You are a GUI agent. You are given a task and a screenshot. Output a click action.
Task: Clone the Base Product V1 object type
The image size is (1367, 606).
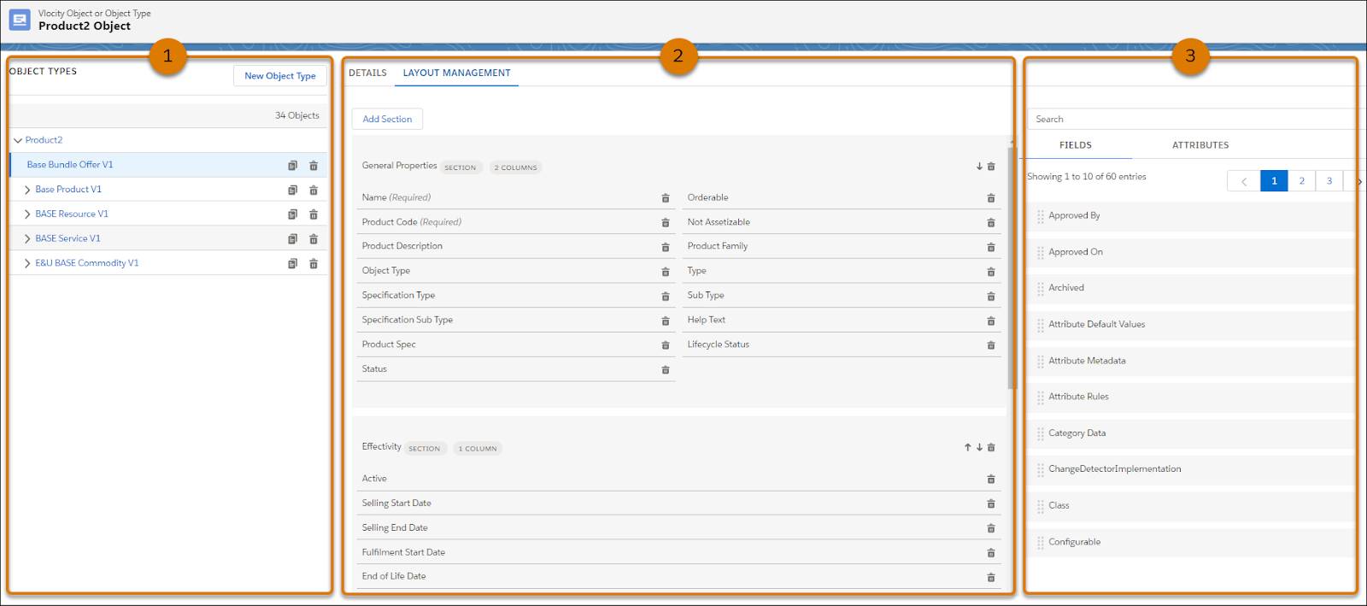pos(292,190)
